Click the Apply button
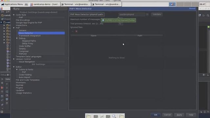 (x=179, y=115)
